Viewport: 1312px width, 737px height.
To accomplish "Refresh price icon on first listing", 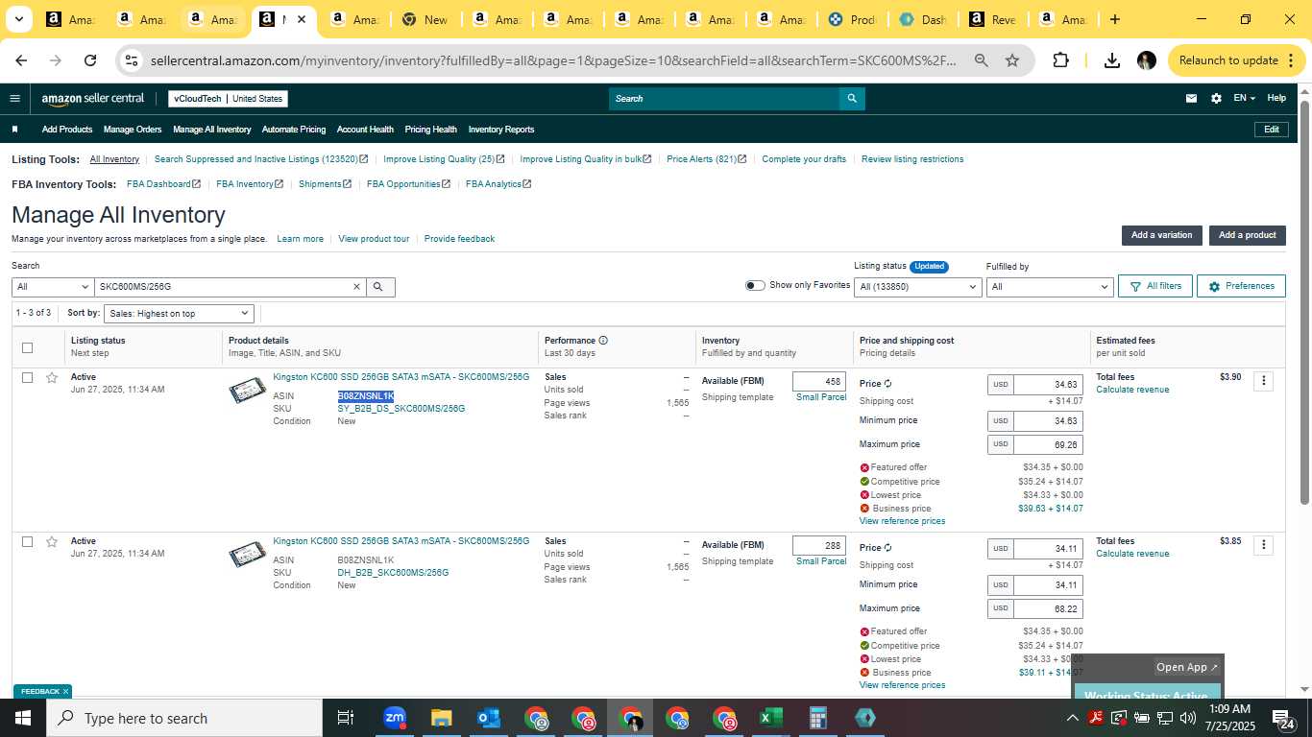I will [887, 384].
